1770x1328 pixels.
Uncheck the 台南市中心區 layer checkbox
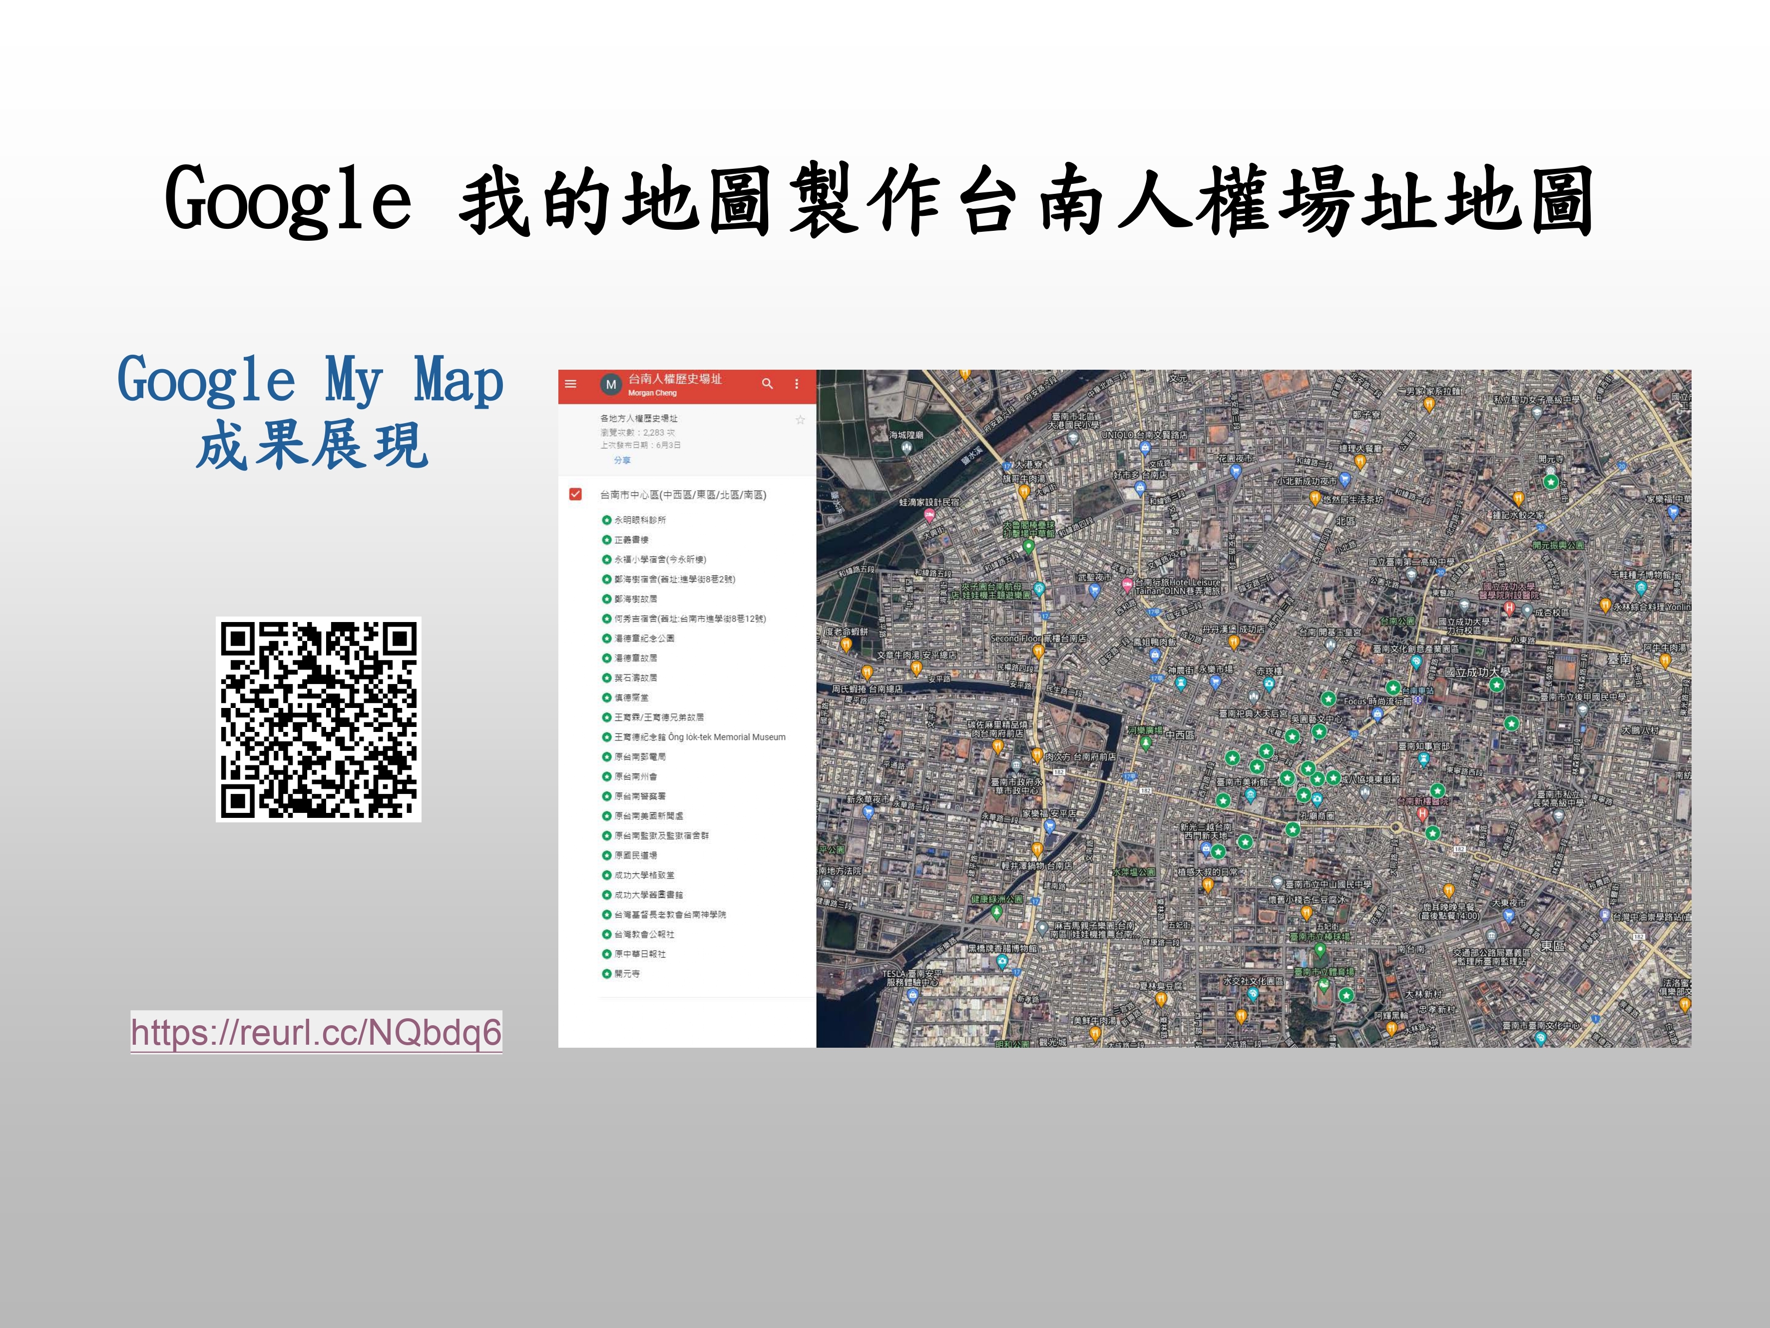575,494
